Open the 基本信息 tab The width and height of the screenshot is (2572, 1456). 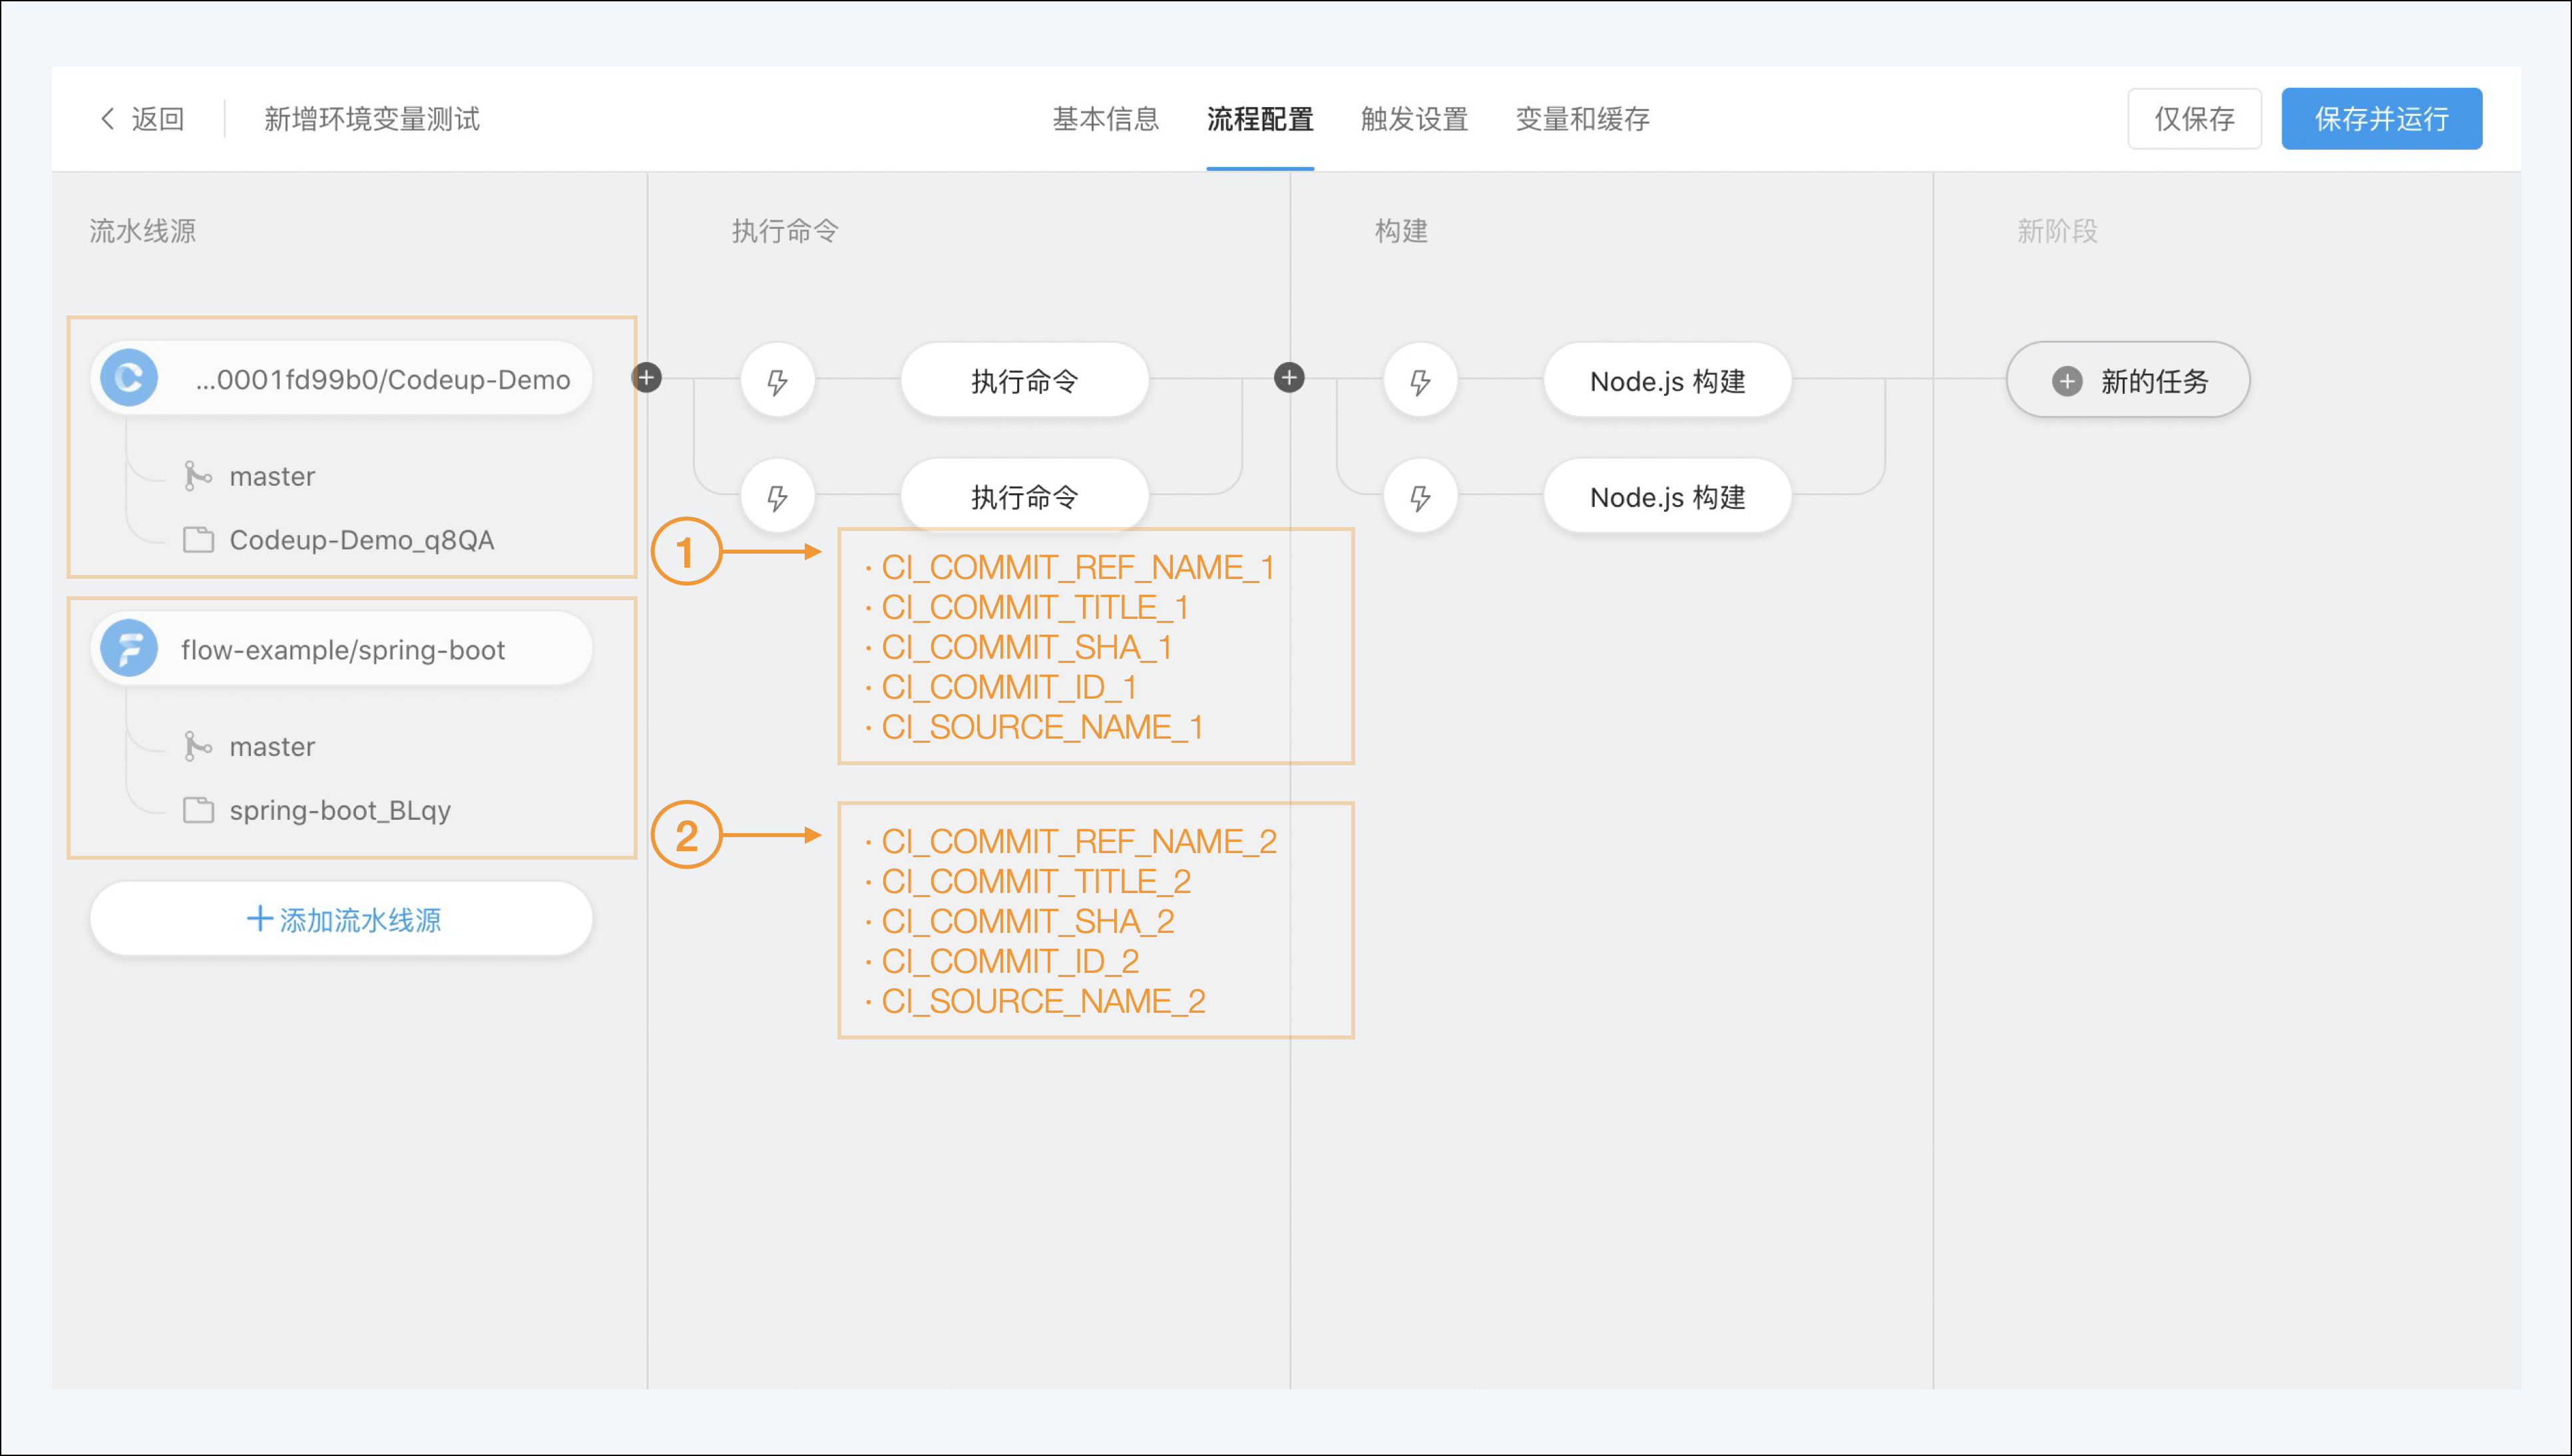(x=1105, y=119)
